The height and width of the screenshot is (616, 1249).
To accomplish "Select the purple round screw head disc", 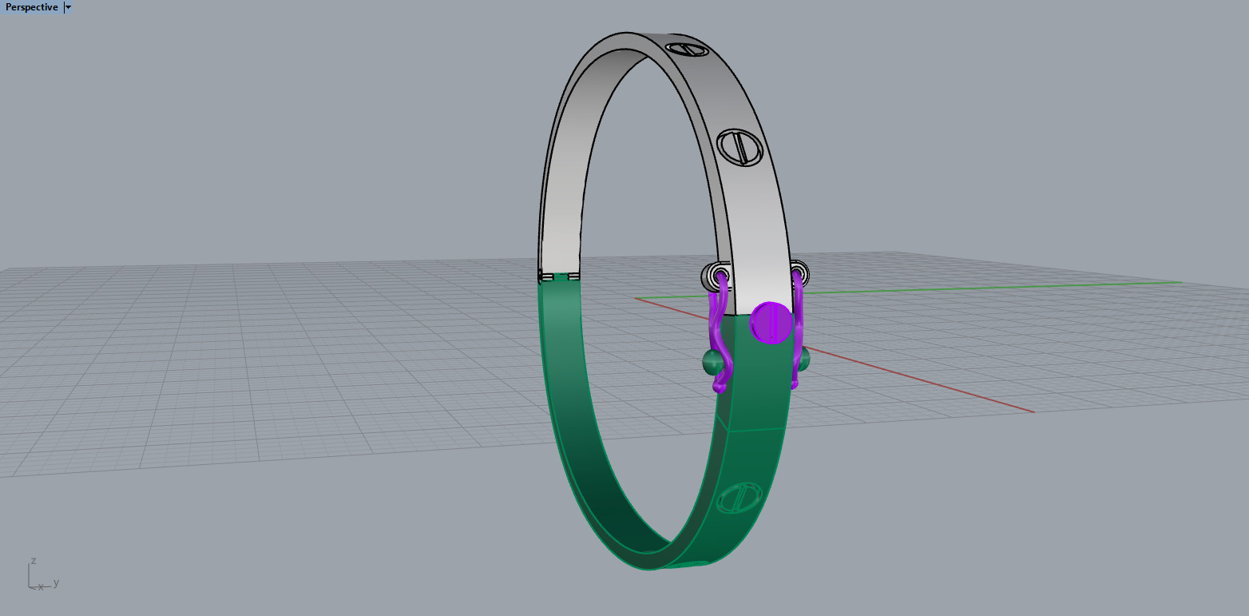I will tap(771, 324).
